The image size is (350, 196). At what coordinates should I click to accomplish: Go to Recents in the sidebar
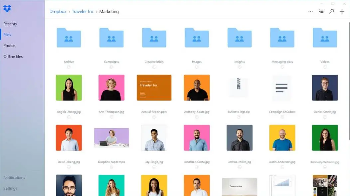pos(10,24)
